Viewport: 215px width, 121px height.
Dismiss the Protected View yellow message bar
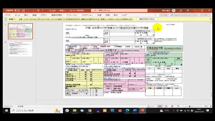(210, 19)
